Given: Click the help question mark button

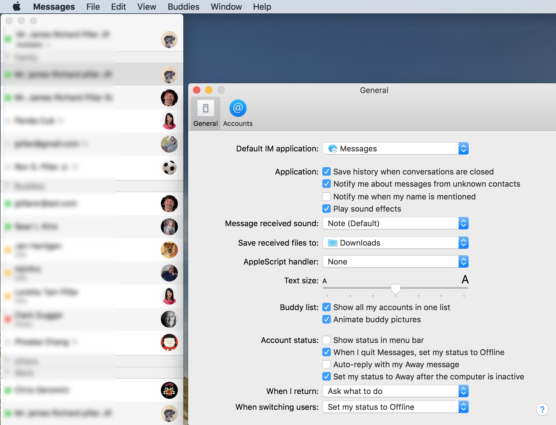Looking at the screenshot, I should point(542,409).
